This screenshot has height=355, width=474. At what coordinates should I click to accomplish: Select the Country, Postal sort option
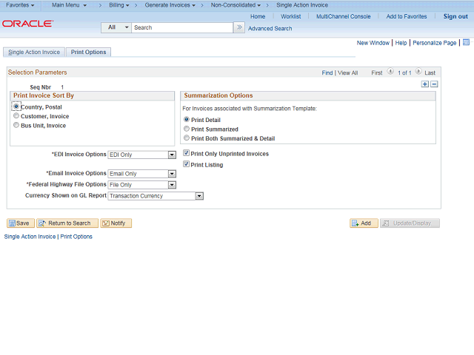tap(16, 106)
